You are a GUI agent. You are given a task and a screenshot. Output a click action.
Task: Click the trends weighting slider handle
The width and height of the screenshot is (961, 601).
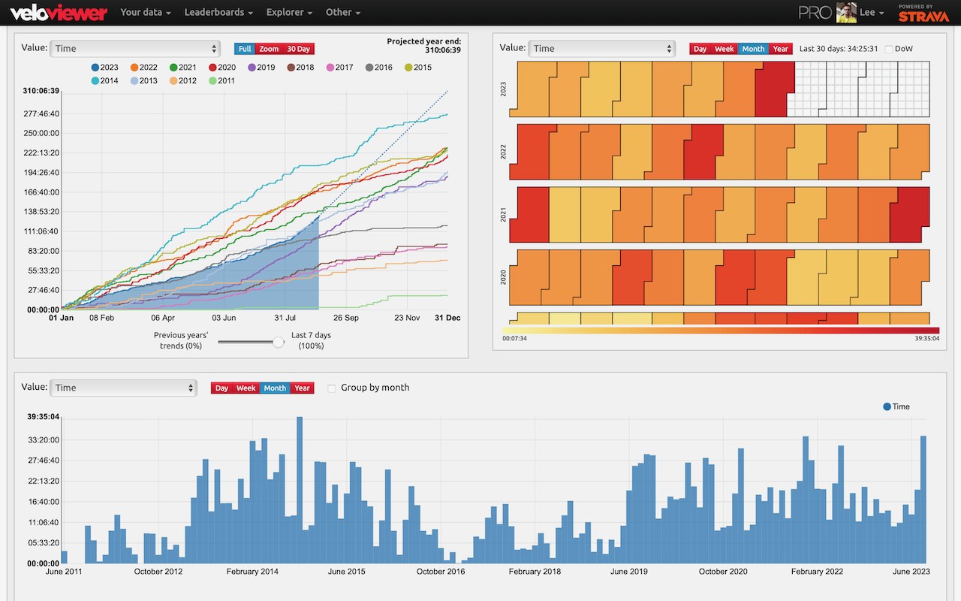click(279, 342)
